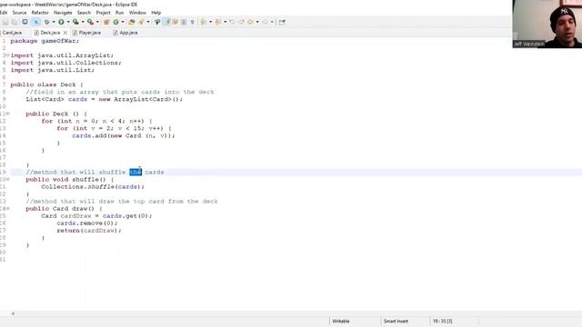Open the Coverage dropdown arrow
582x327 pixels.
point(83,22)
